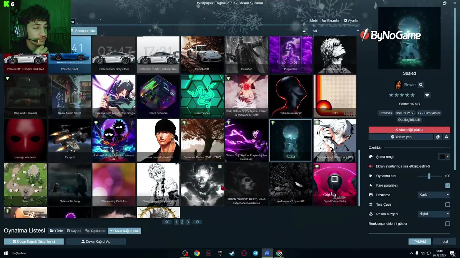This screenshot has width=460, height=258.
Task: Open taskbar notification center
Action: (x=453, y=253)
